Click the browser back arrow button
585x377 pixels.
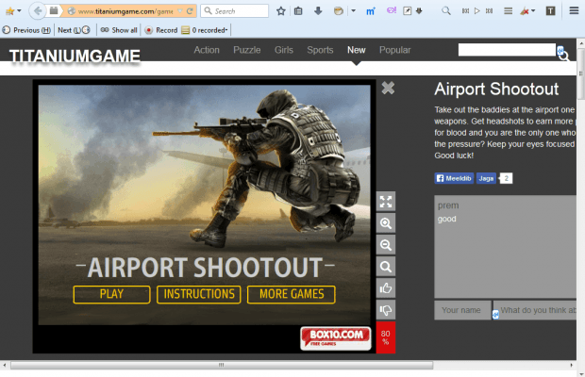pos(38,10)
